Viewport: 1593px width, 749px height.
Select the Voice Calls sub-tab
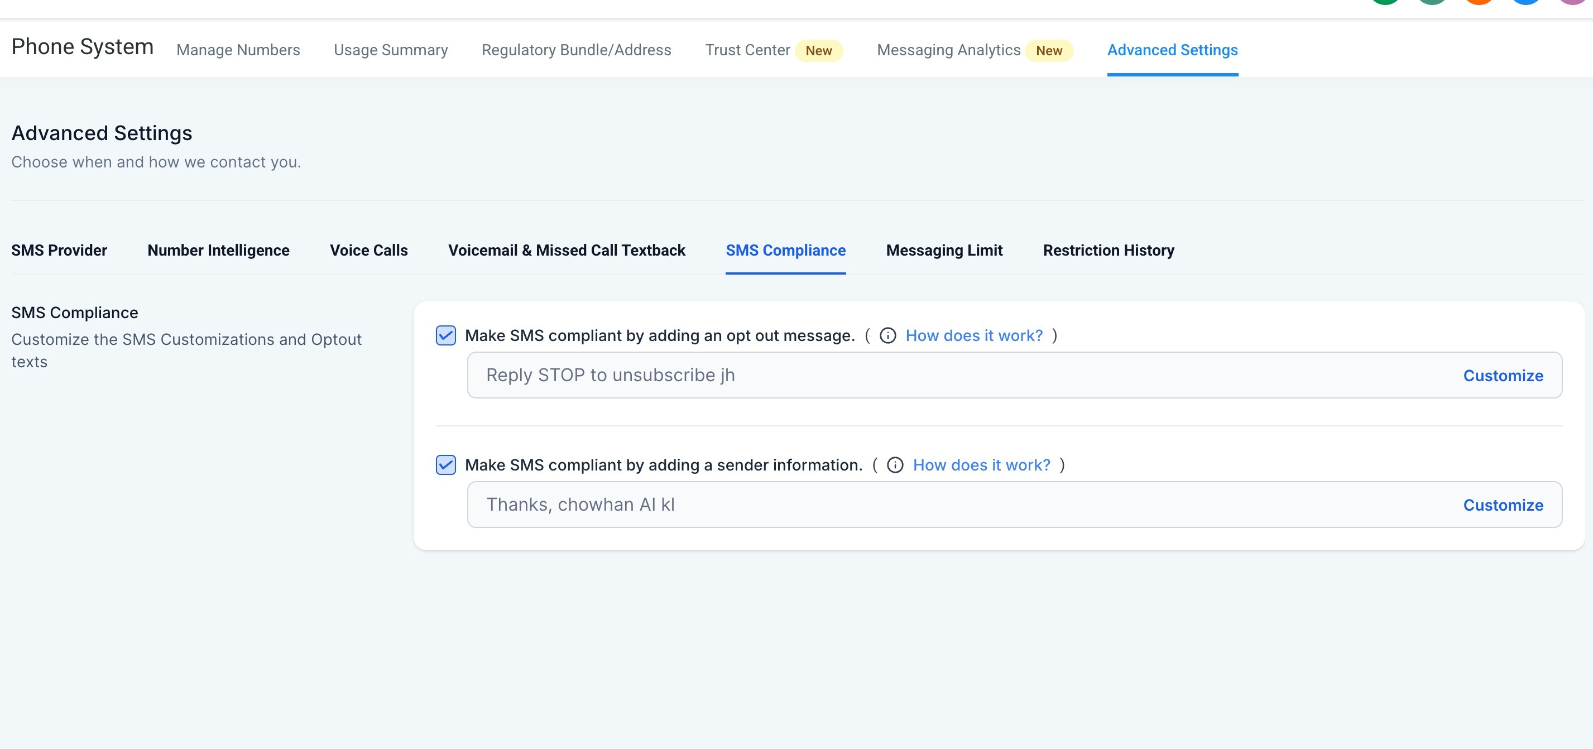368,250
